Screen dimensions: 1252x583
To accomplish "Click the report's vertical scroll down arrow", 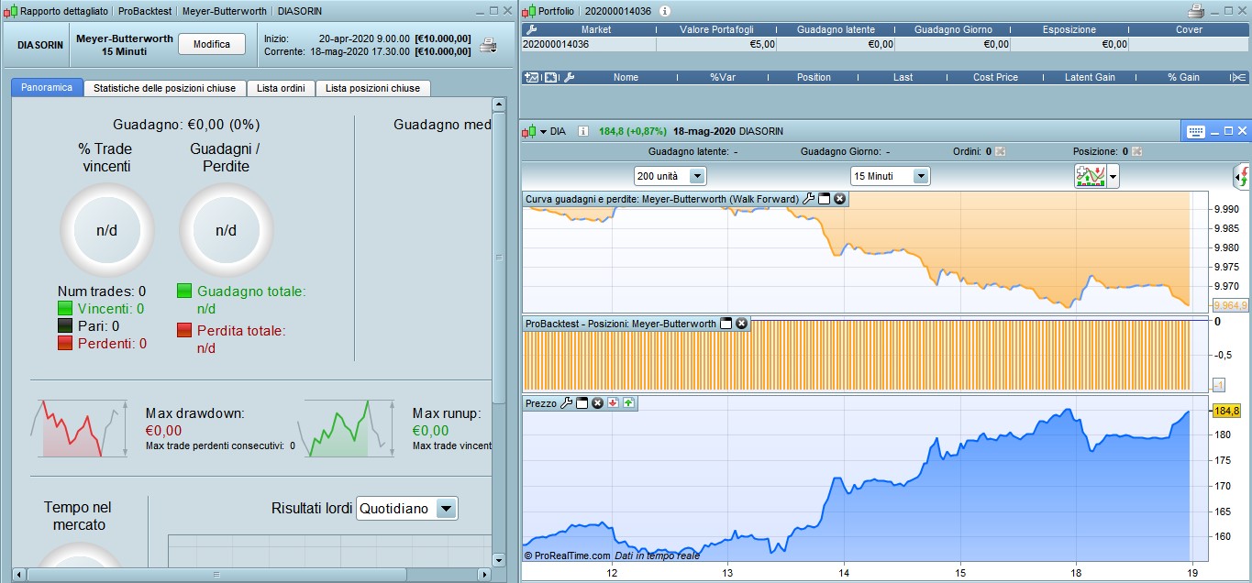I will pos(499,559).
